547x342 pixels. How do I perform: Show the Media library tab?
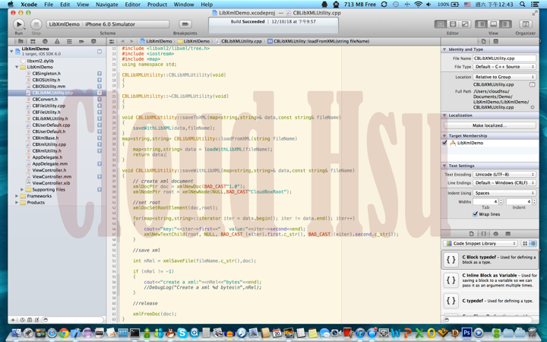pos(508,234)
